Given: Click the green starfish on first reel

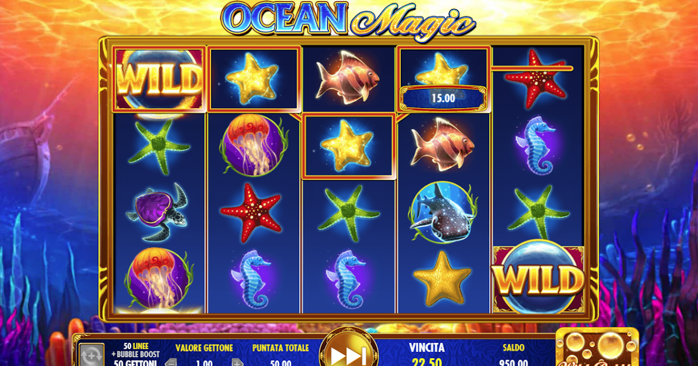Looking at the screenshot, I should point(159,146).
